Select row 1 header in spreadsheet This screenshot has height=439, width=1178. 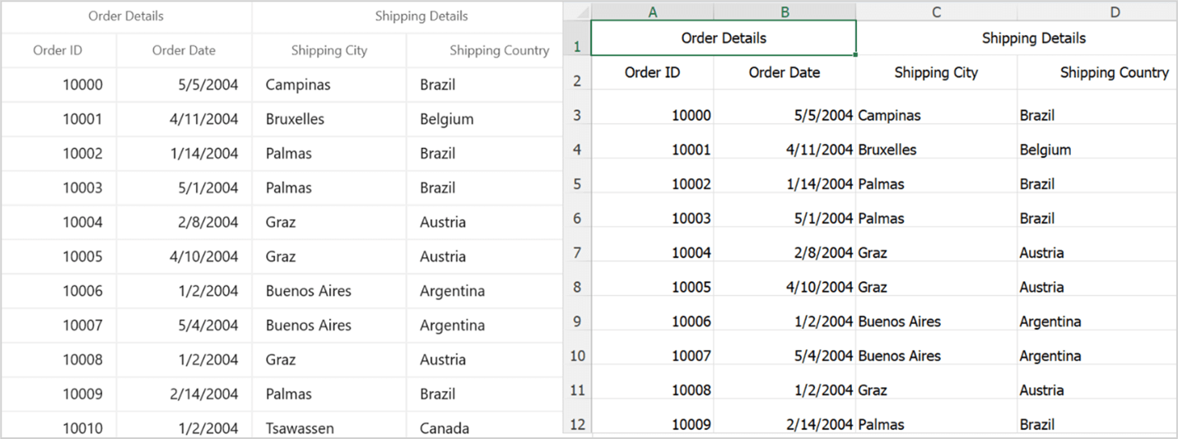pyautogui.click(x=577, y=46)
